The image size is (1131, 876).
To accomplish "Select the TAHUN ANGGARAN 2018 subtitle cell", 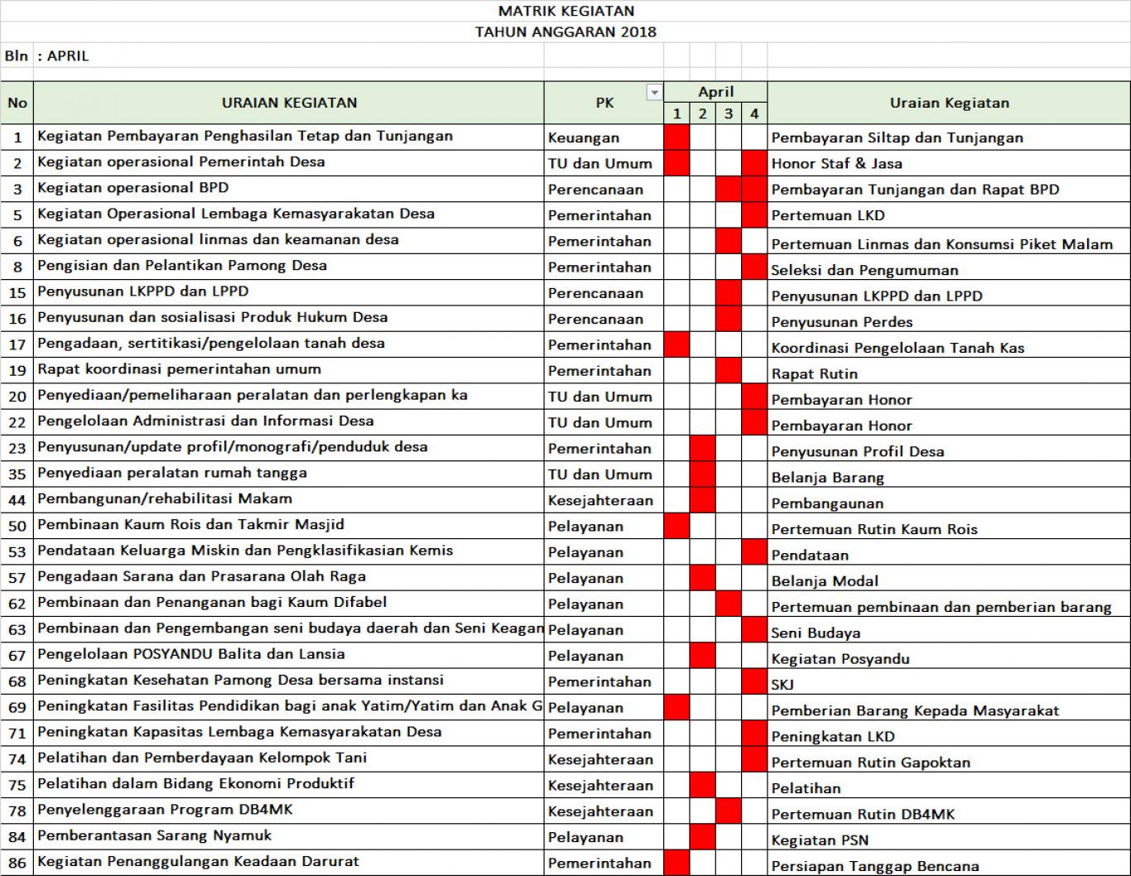I will [x=565, y=32].
